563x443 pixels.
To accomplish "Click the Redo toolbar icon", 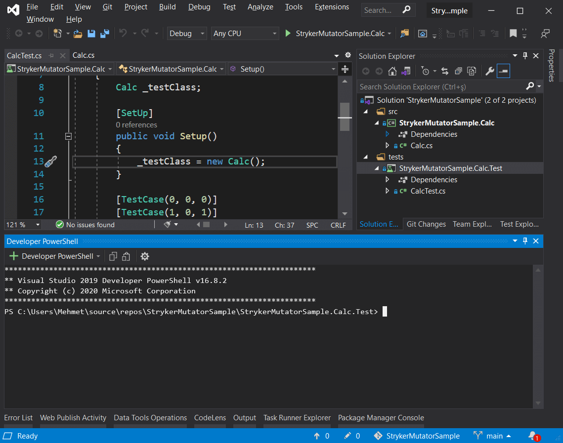I will 145,34.
